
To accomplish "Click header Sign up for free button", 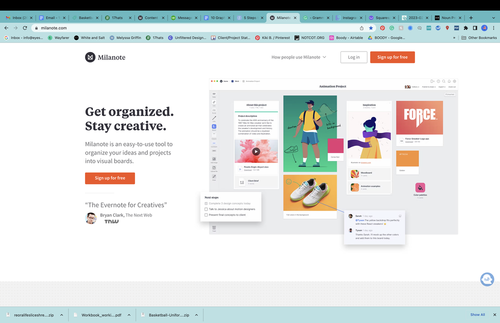I will pos(392,57).
